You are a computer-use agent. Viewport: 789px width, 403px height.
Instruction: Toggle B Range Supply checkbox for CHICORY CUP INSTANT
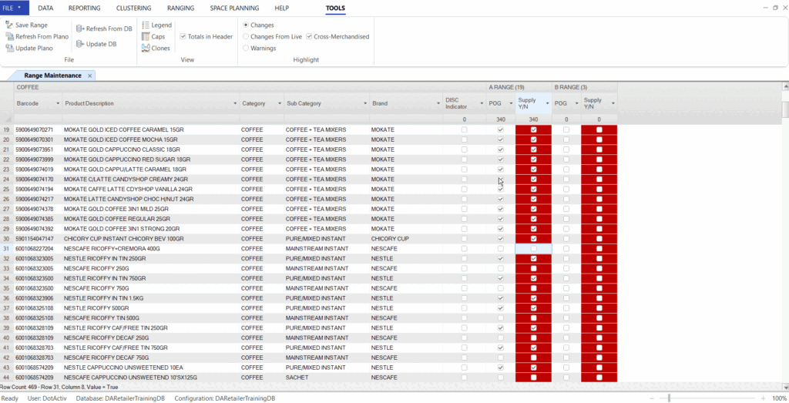tap(599, 239)
